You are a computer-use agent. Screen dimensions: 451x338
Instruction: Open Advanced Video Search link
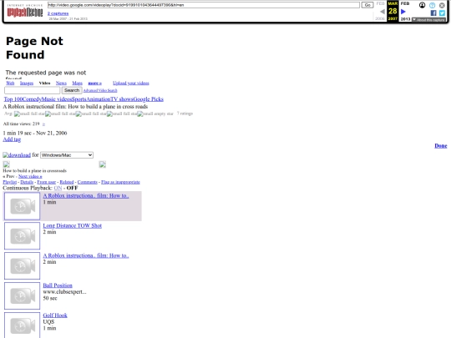(100, 90)
